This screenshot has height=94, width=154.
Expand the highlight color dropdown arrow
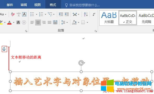pos(5,22)
